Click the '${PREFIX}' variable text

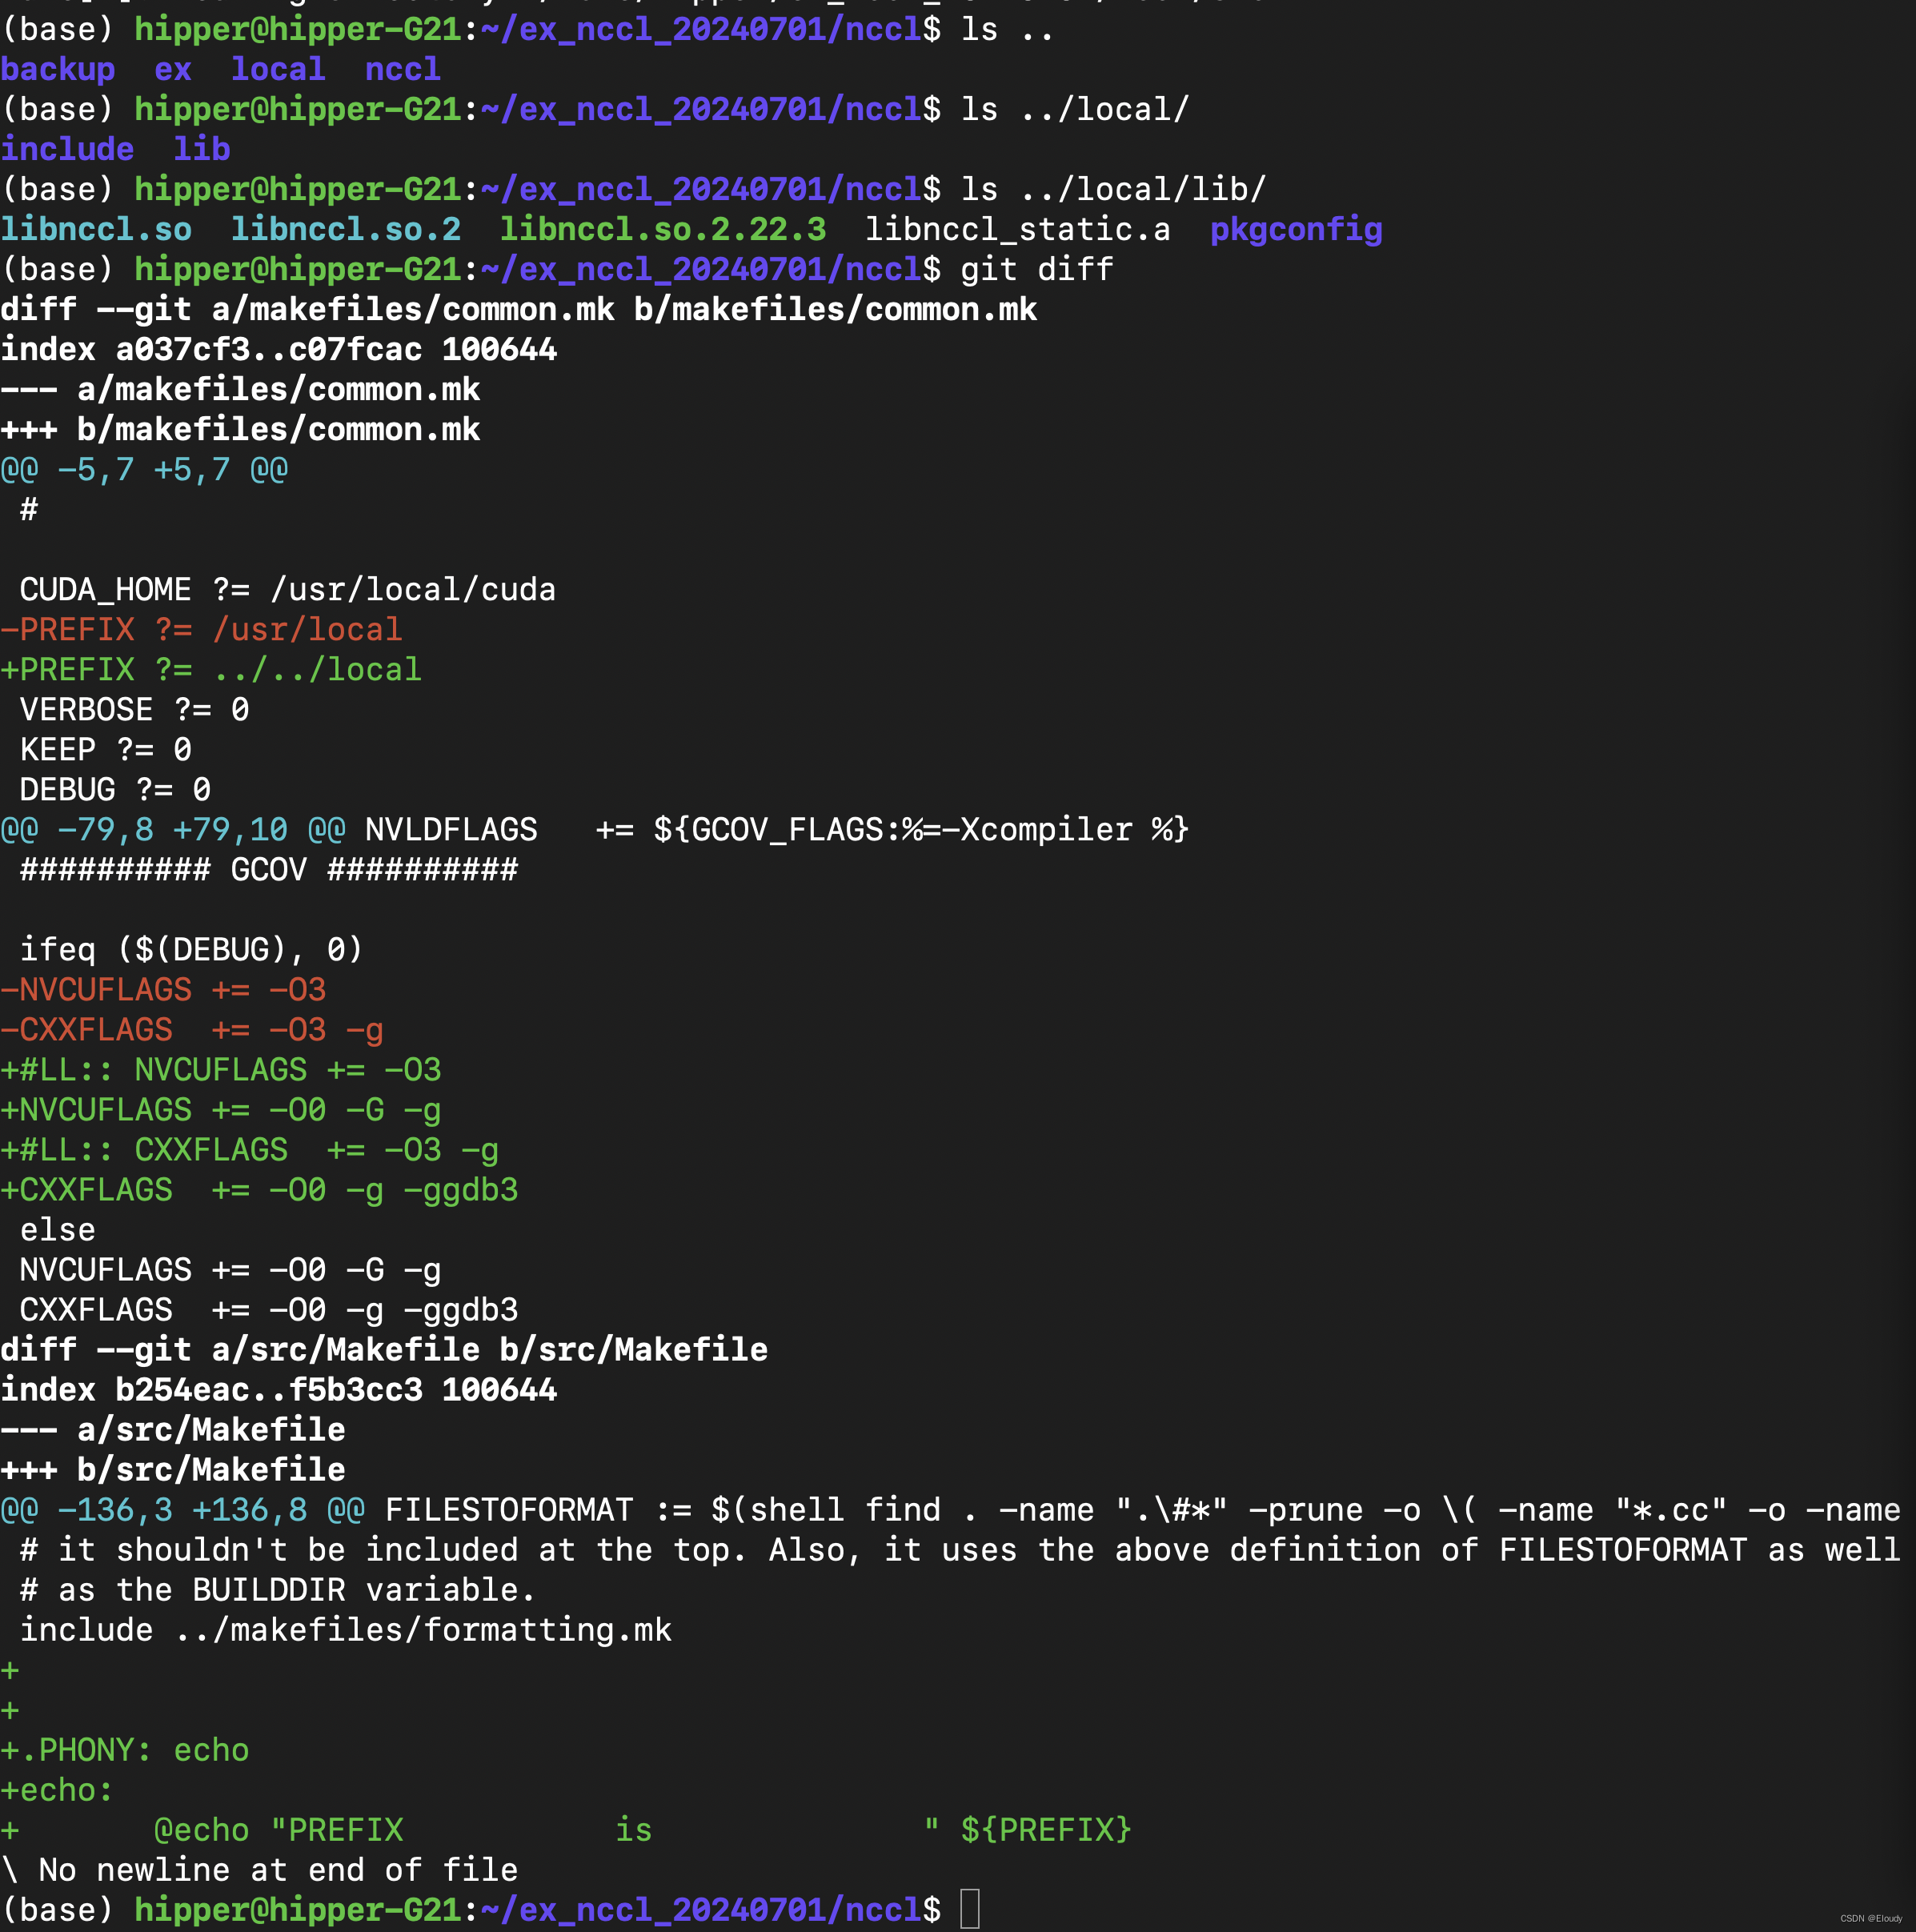pos(1045,1829)
